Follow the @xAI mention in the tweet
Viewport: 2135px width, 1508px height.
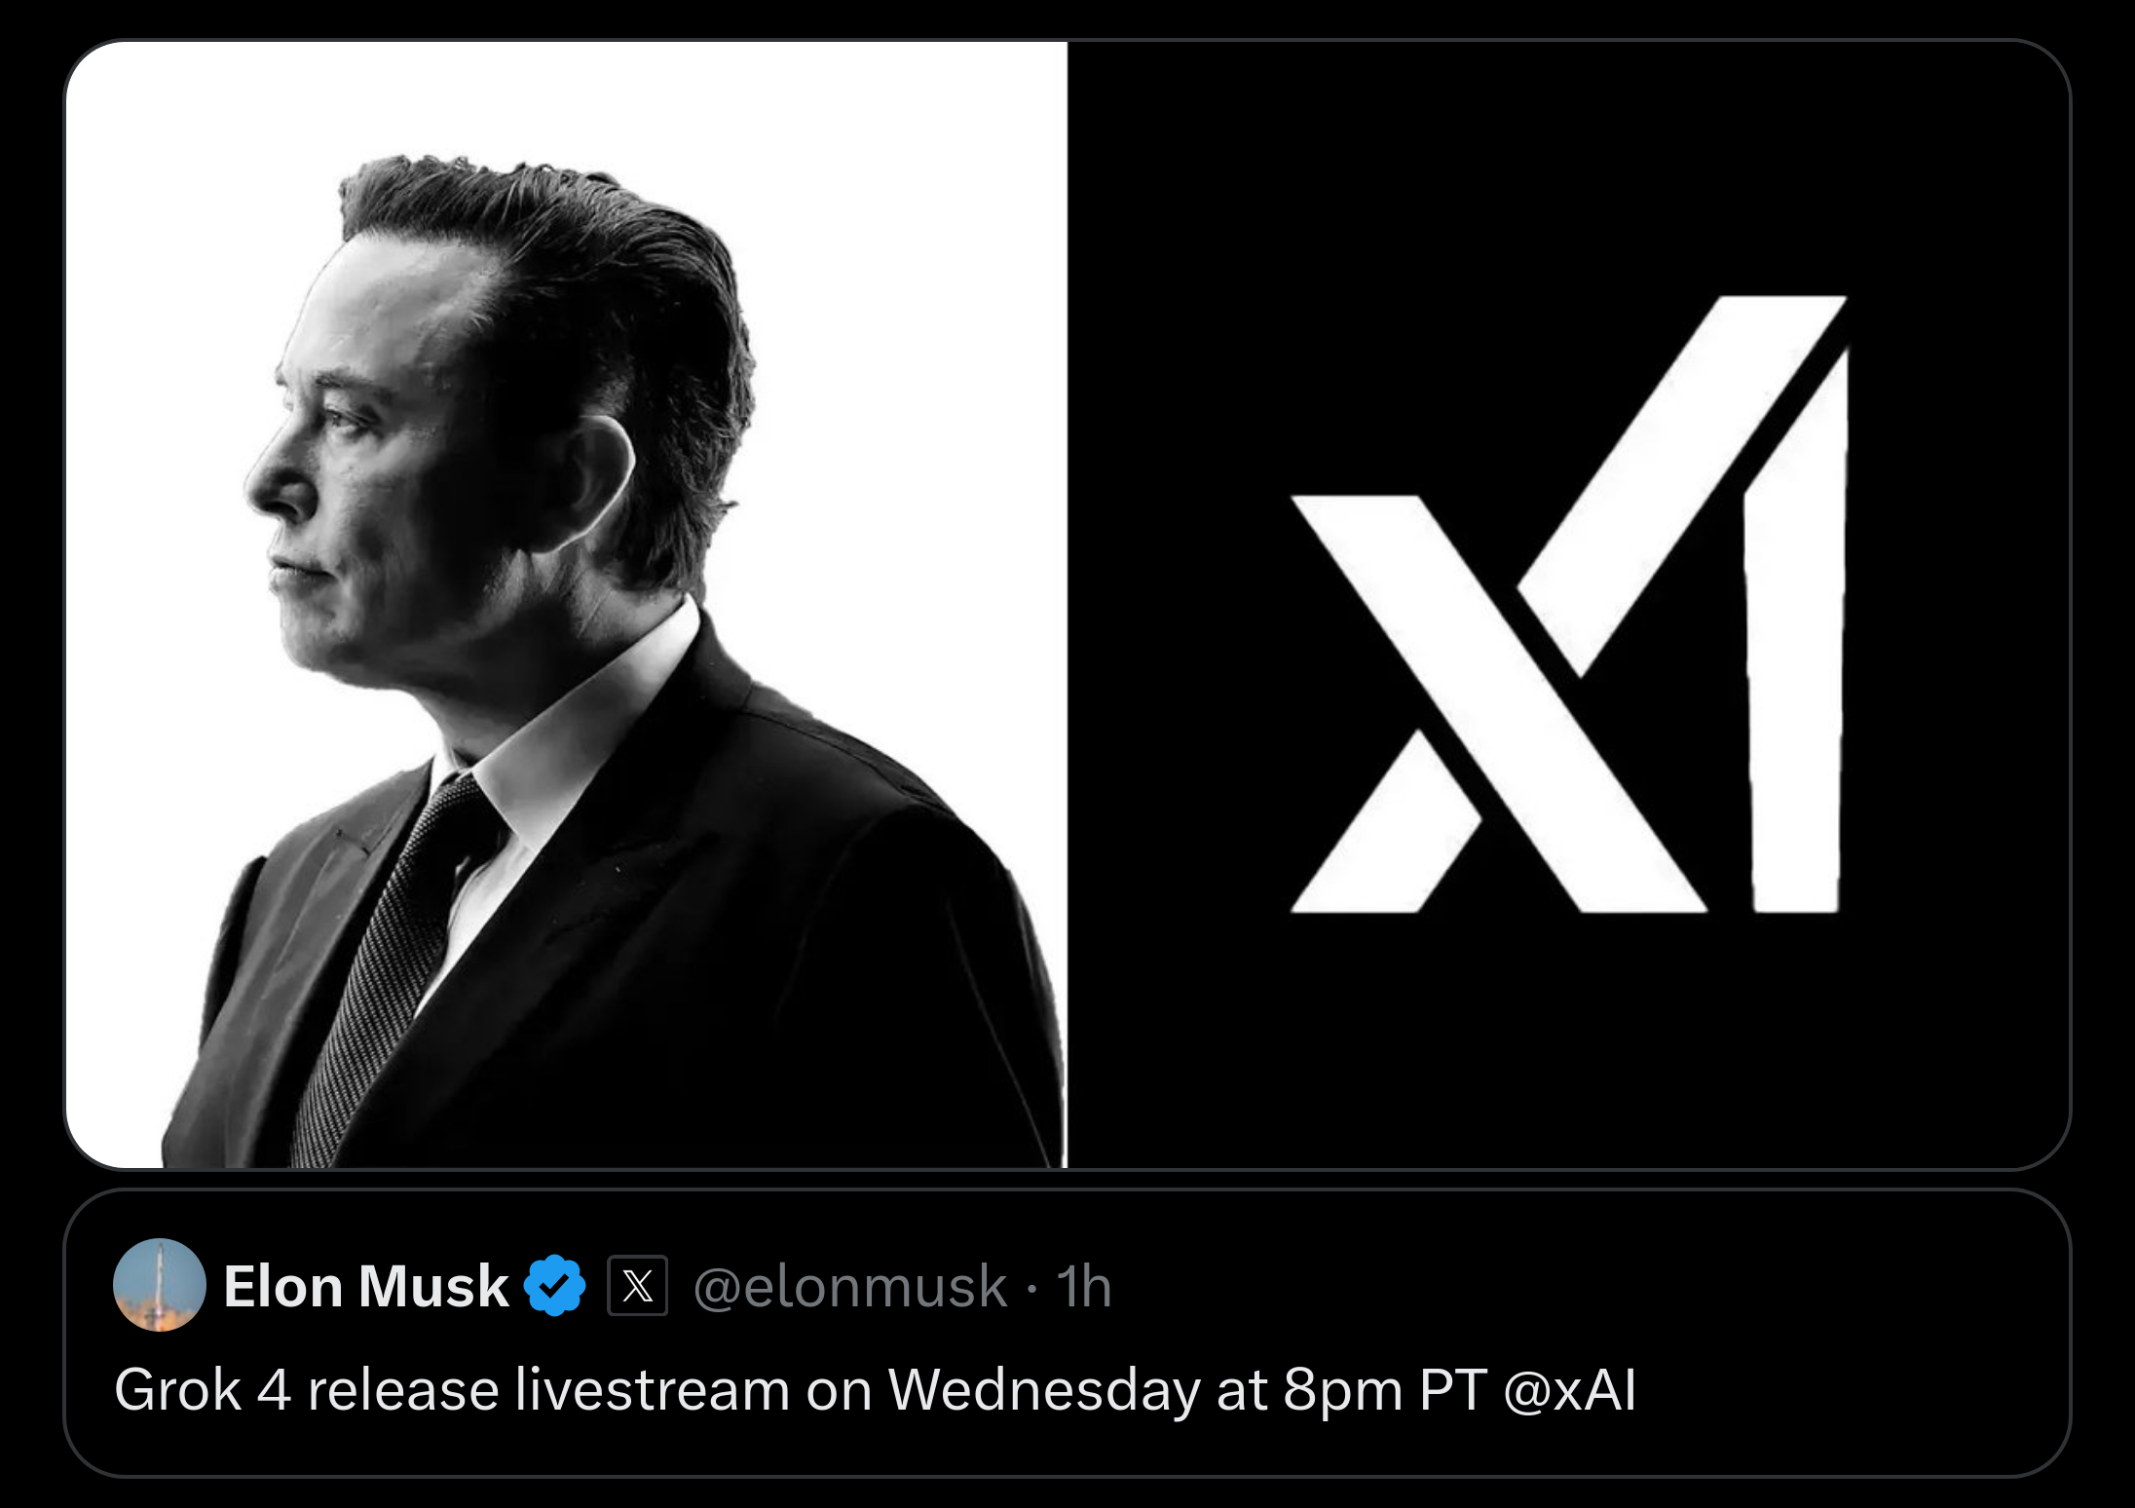click(1569, 1389)
